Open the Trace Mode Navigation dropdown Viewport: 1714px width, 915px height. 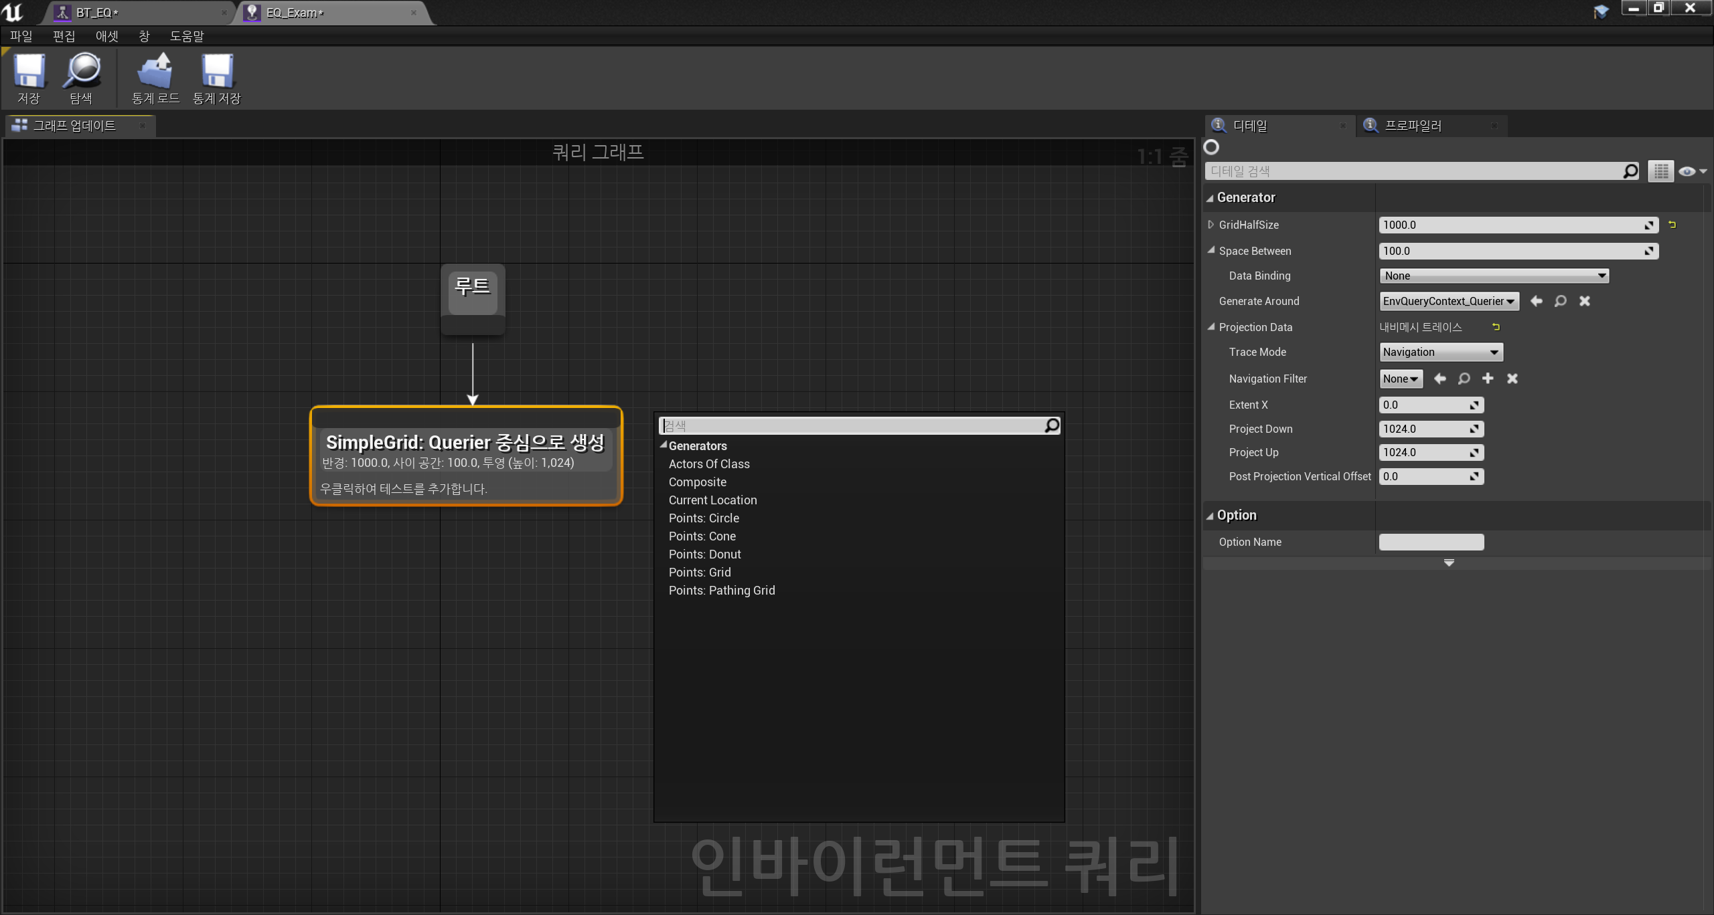1441,352
